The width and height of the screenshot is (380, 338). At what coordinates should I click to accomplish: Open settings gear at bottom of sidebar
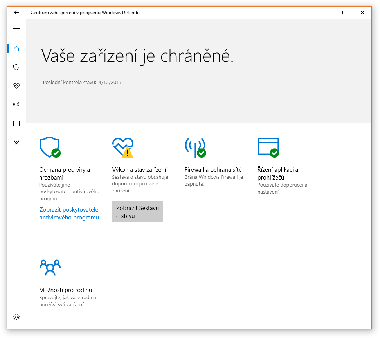16,317
